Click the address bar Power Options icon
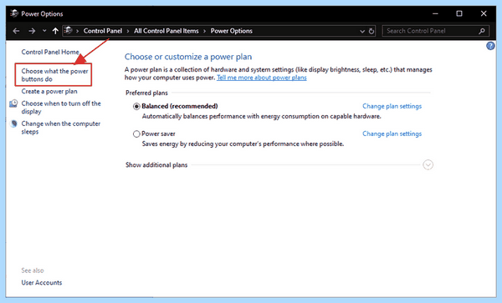Screen dimensions: 502x303 69,31
